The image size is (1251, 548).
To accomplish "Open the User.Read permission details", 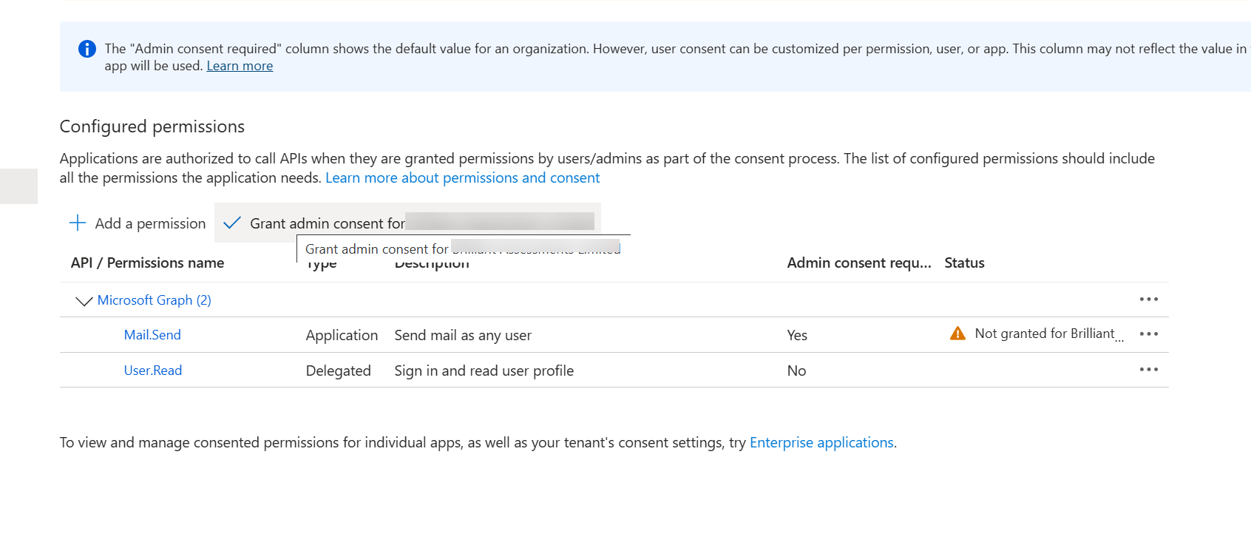I will coord(153,371).
